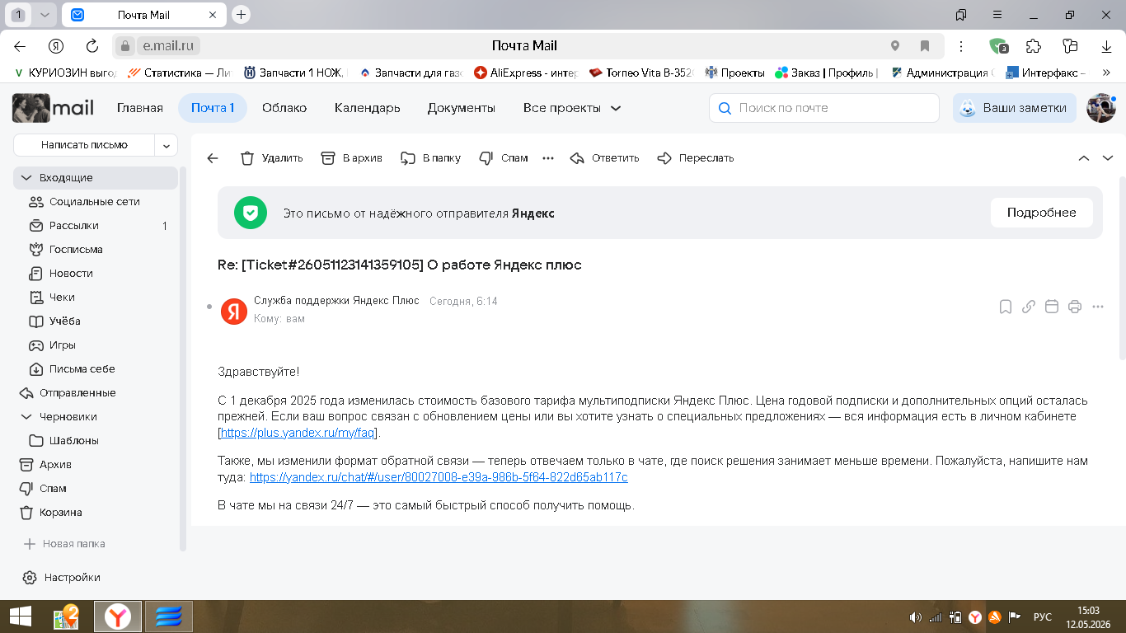The image size is (1126, 633).
Task: Open the Госписьма folder
Action: tap(96, 250)
